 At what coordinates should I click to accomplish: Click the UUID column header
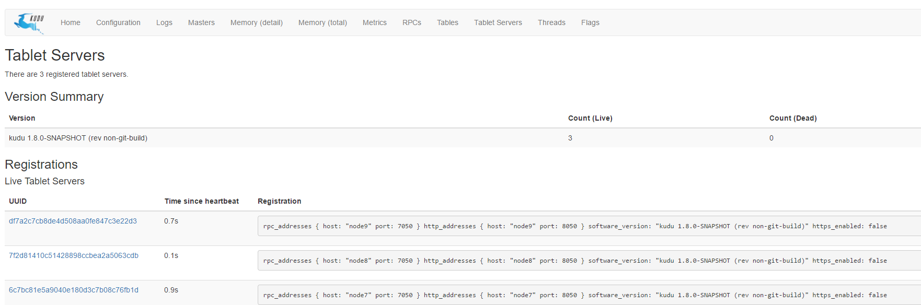point(18,201)
